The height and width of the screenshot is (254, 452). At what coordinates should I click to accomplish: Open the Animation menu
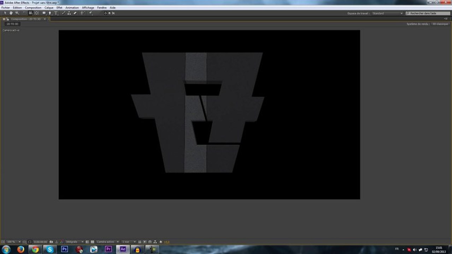72,7
